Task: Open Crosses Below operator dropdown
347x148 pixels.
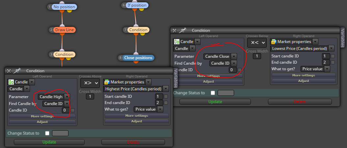Action: tap(257, 43)
